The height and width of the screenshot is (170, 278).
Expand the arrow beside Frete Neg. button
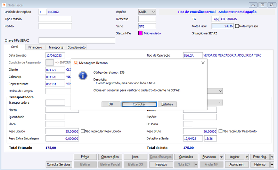tap(272, 157)
